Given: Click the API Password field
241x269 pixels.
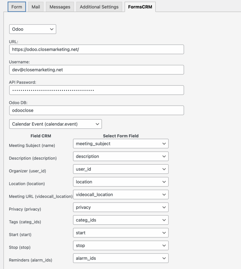Looking at the screenshot, I should click(96, 90).
